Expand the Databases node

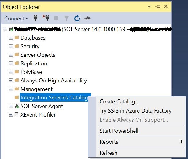tap(11, 38)
